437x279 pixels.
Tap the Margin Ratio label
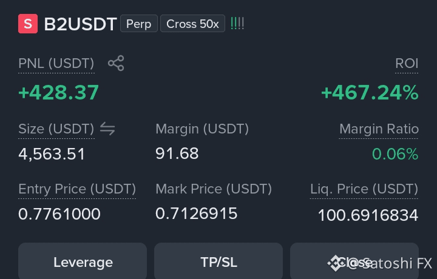point(379,129)
